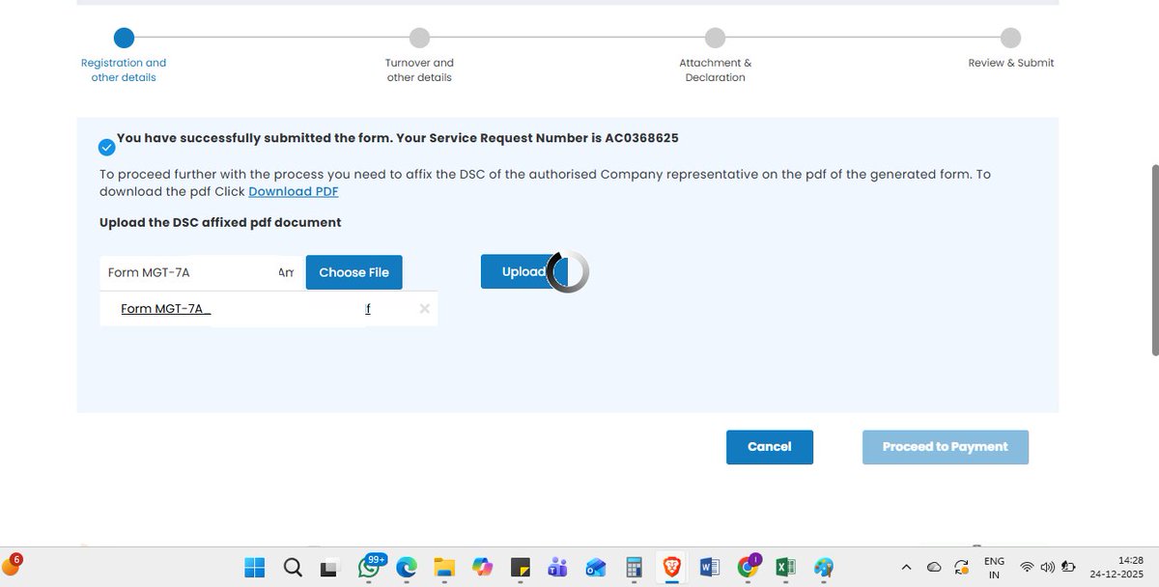This screenshot has height=587, width=1159.
Task: Go to Registration and other details step
Action: tap(124, 56)
